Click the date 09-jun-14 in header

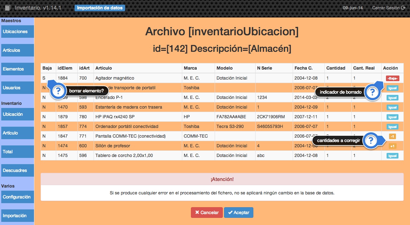click(x=353, y=8)
